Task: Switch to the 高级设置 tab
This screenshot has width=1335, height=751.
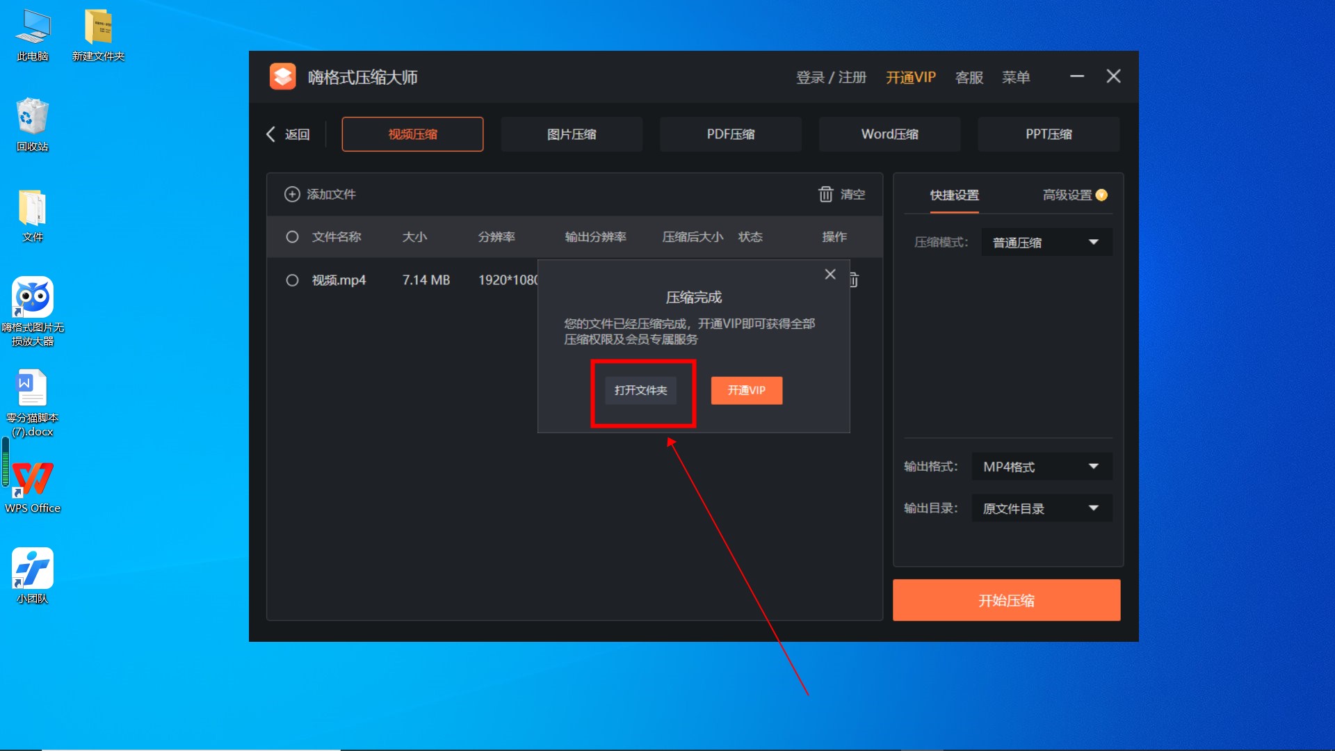Action: point(1067,195)
